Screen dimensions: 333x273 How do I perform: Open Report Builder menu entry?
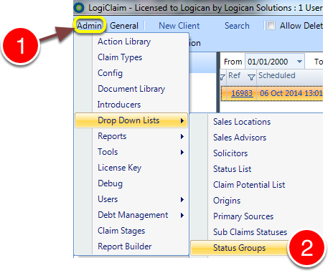(131, 246)
